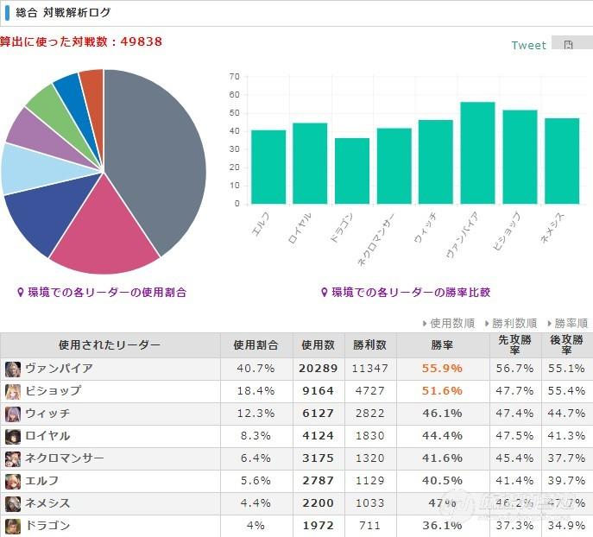
Task: Click the 総合 対戦解析ログ heading
Action: 63,12
